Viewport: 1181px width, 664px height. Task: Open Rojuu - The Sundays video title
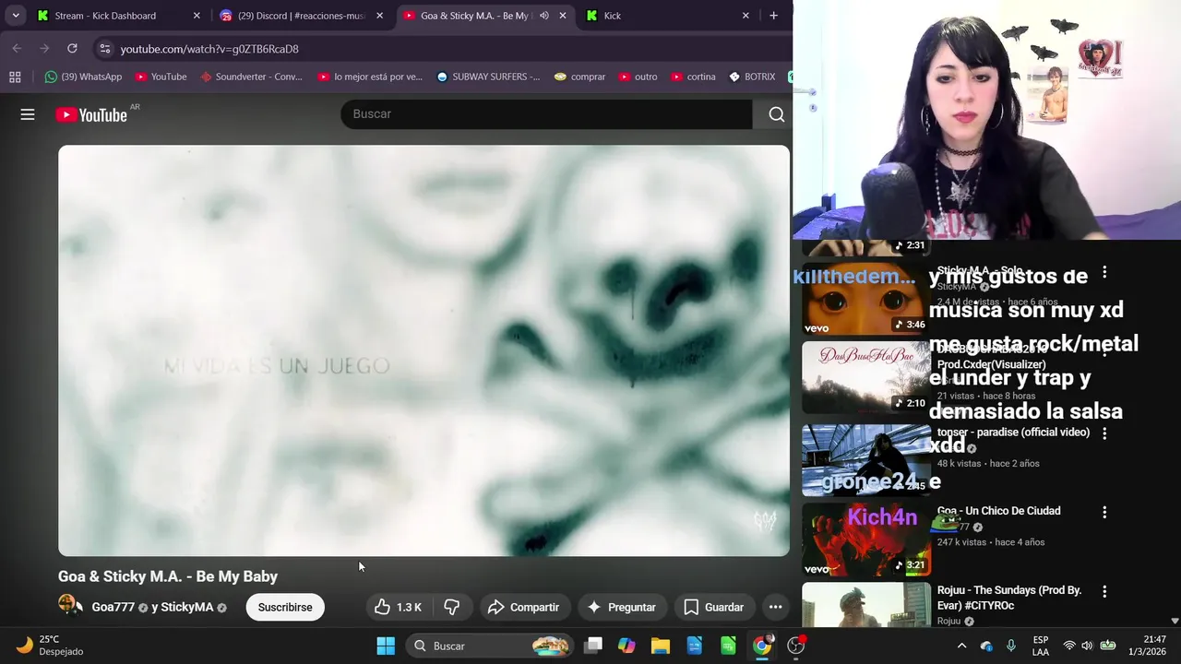point(1009,598)
